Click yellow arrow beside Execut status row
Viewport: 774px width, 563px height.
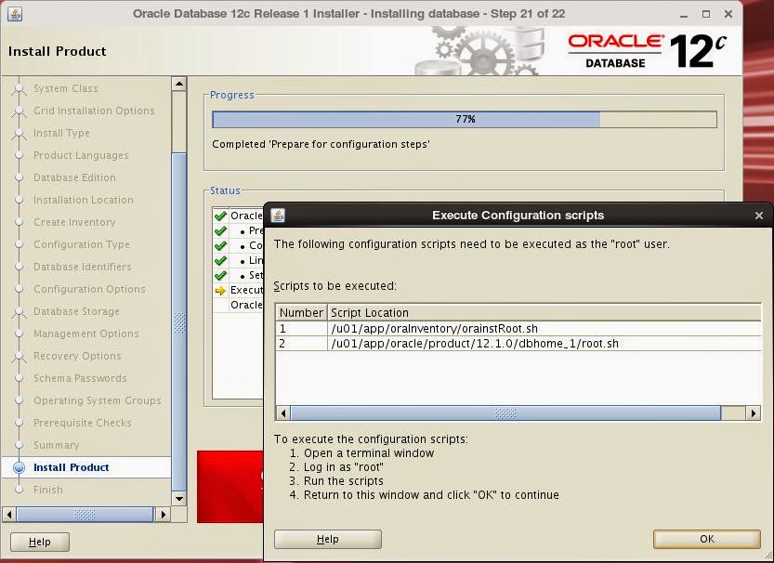coord(220,290)
